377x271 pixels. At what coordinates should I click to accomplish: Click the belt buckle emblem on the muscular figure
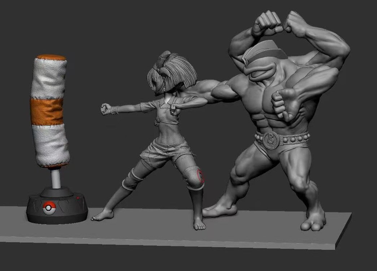(x=270, y=139)
